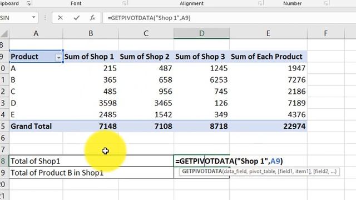Click the Select All corner triangle
This screenshot has width=356, height=200.
pyautogui.click(x=4, y=33)
